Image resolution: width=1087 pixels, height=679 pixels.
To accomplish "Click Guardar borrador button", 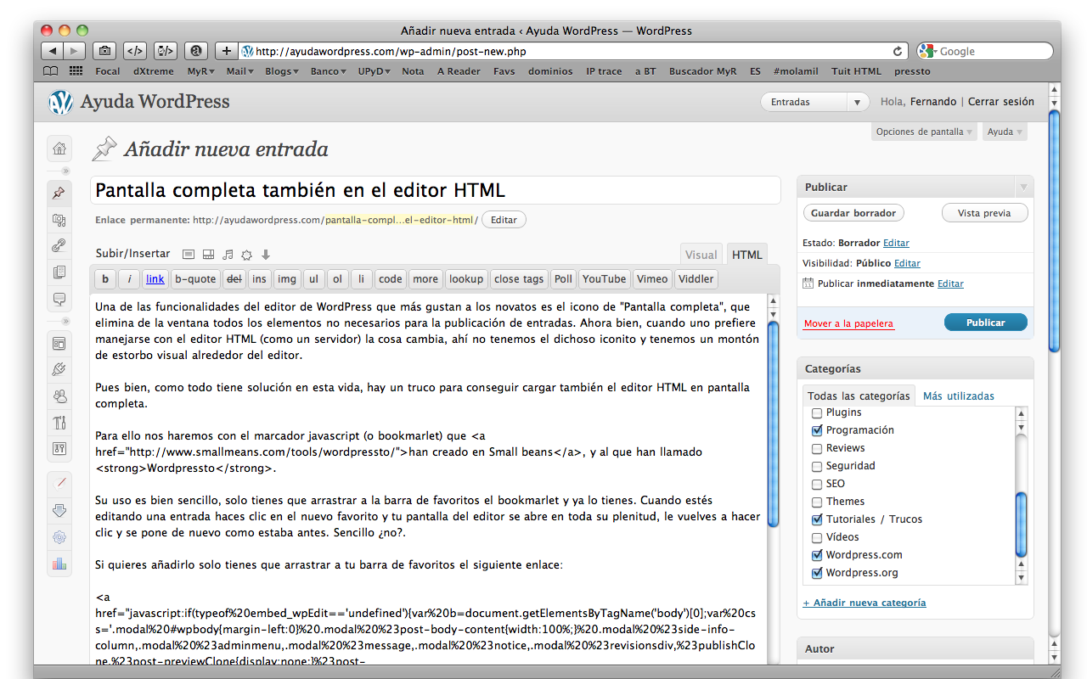I will tap(853, 213).
